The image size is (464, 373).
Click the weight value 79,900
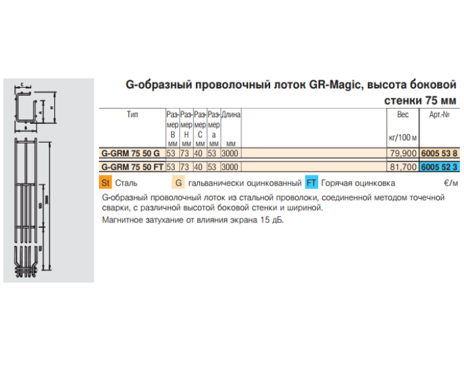tap(402, 153)
